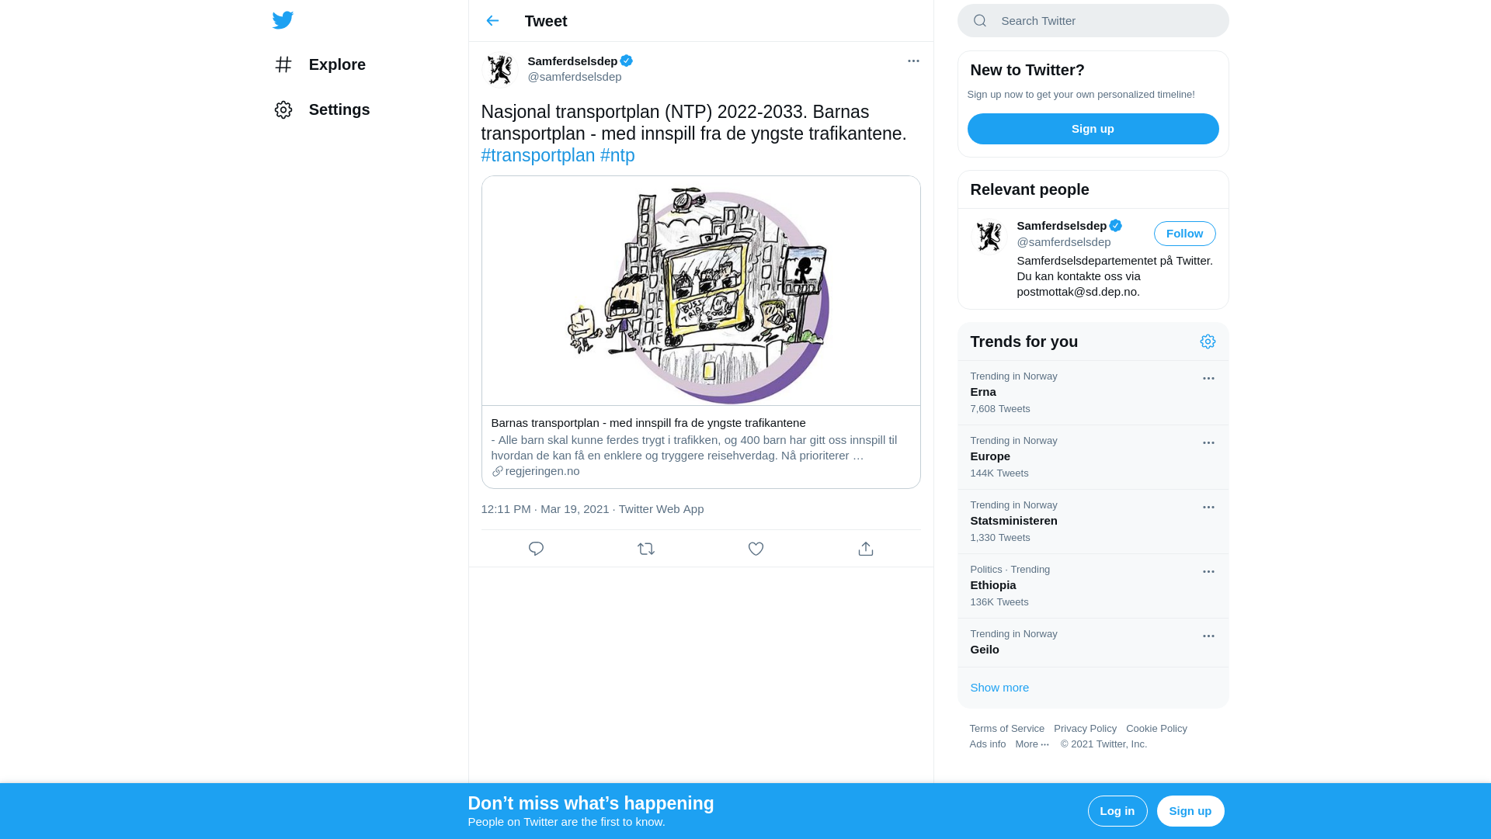Expand options for Ethiopia trend
Image resolution: width=1491 pixels, height=839 pixels.
[x=1208, y=572]
